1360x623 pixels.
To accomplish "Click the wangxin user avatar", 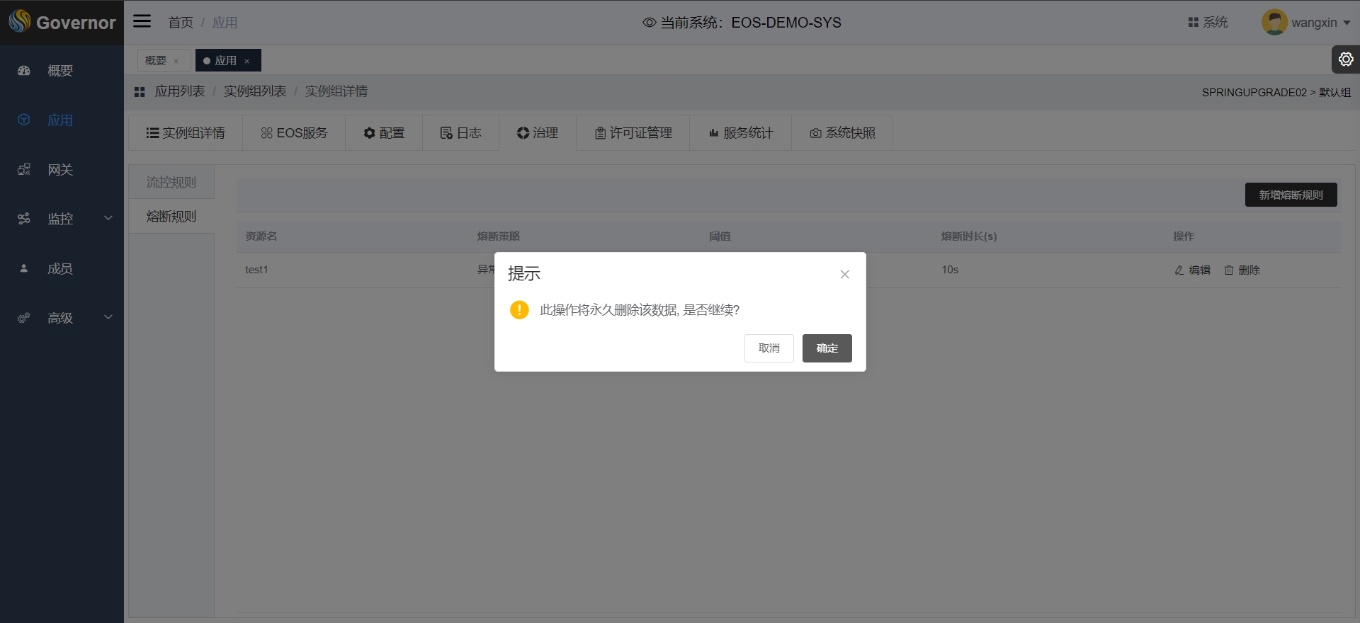I will point(1274,23).
